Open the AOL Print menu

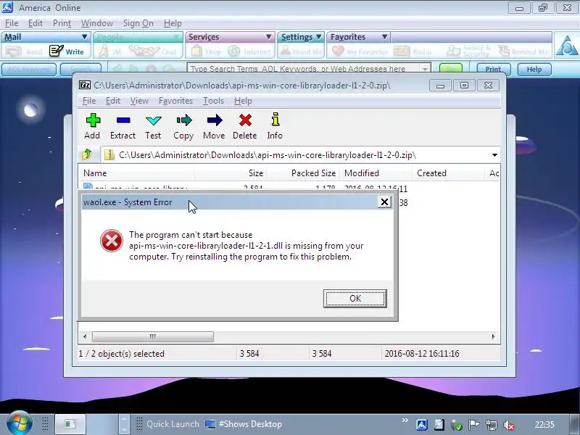pyautogui.click(x=62, y=23)
